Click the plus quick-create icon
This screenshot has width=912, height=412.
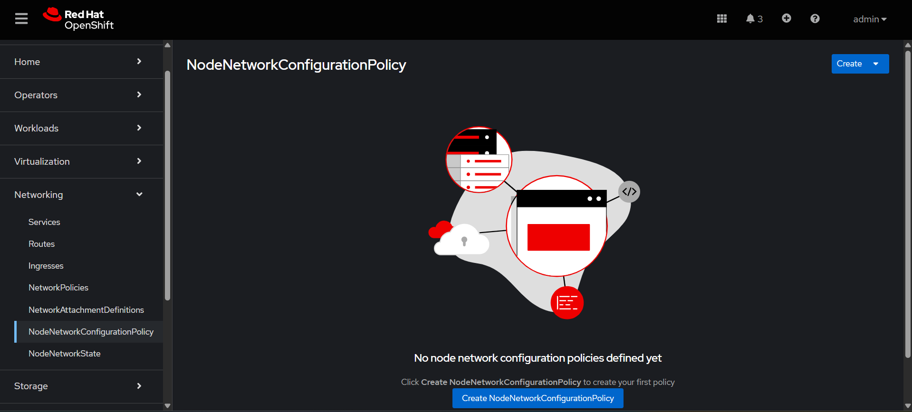(786, 19)
